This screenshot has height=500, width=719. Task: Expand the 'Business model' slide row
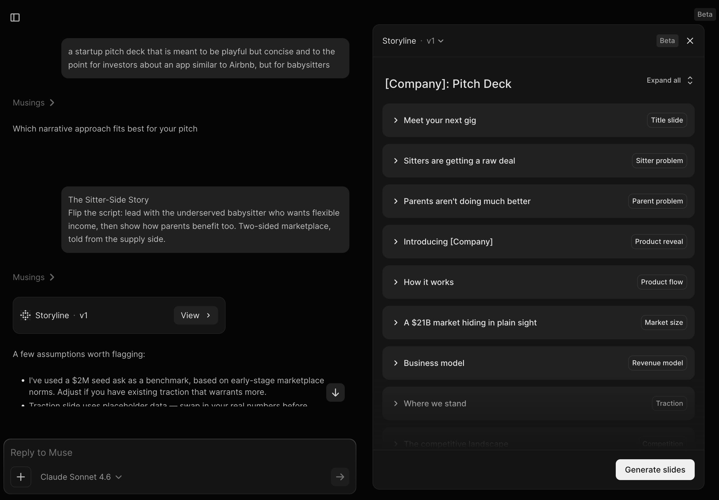tap(396, 363)
